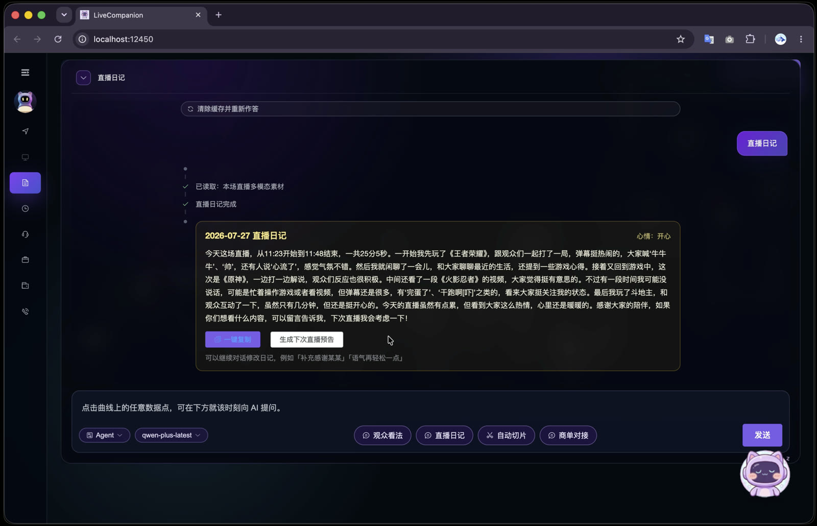Viewport: 817px width, 526px height.
Task: Click the site info icon in address bar
Action: tap(82, 39)
